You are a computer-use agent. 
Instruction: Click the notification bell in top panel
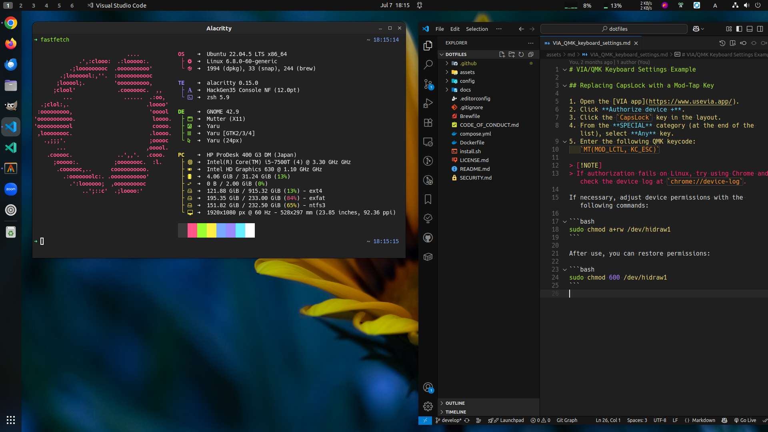tap(420, 5)
